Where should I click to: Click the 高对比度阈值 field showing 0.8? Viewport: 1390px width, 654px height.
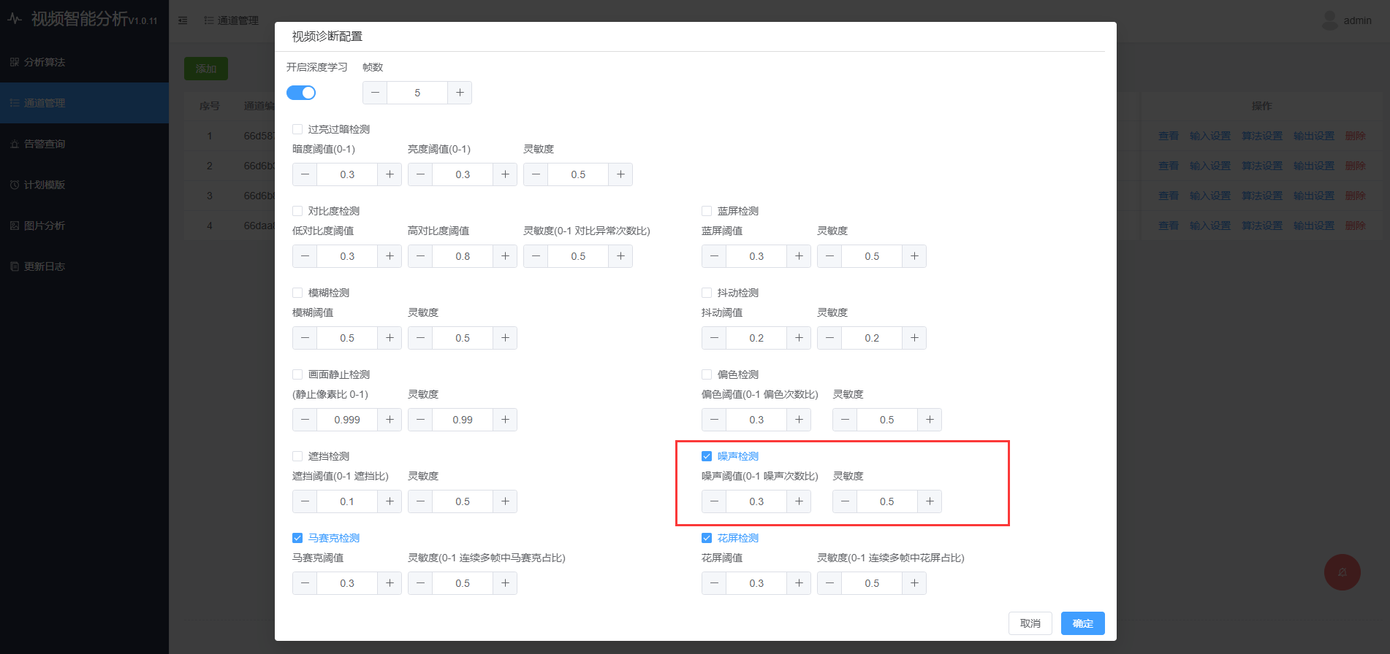tap(463, 256)
